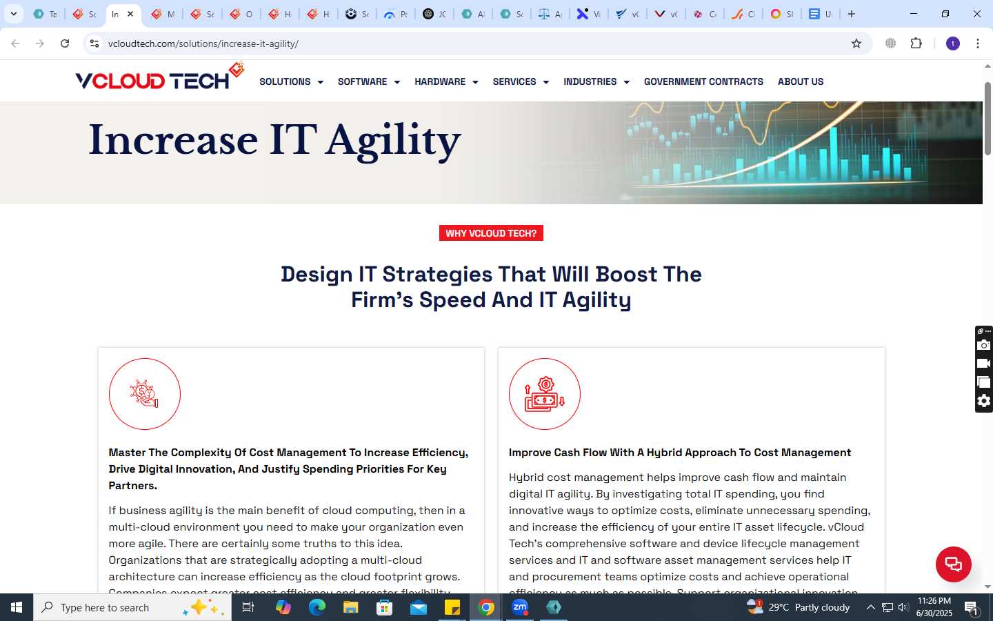Open Mail app from taskbar
The image size is (993, 621).
pyautogui.click(x=419, y=607)
